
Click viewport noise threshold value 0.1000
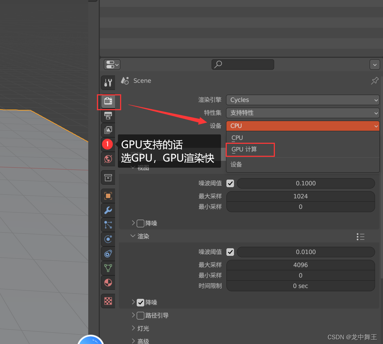point(306,183)
